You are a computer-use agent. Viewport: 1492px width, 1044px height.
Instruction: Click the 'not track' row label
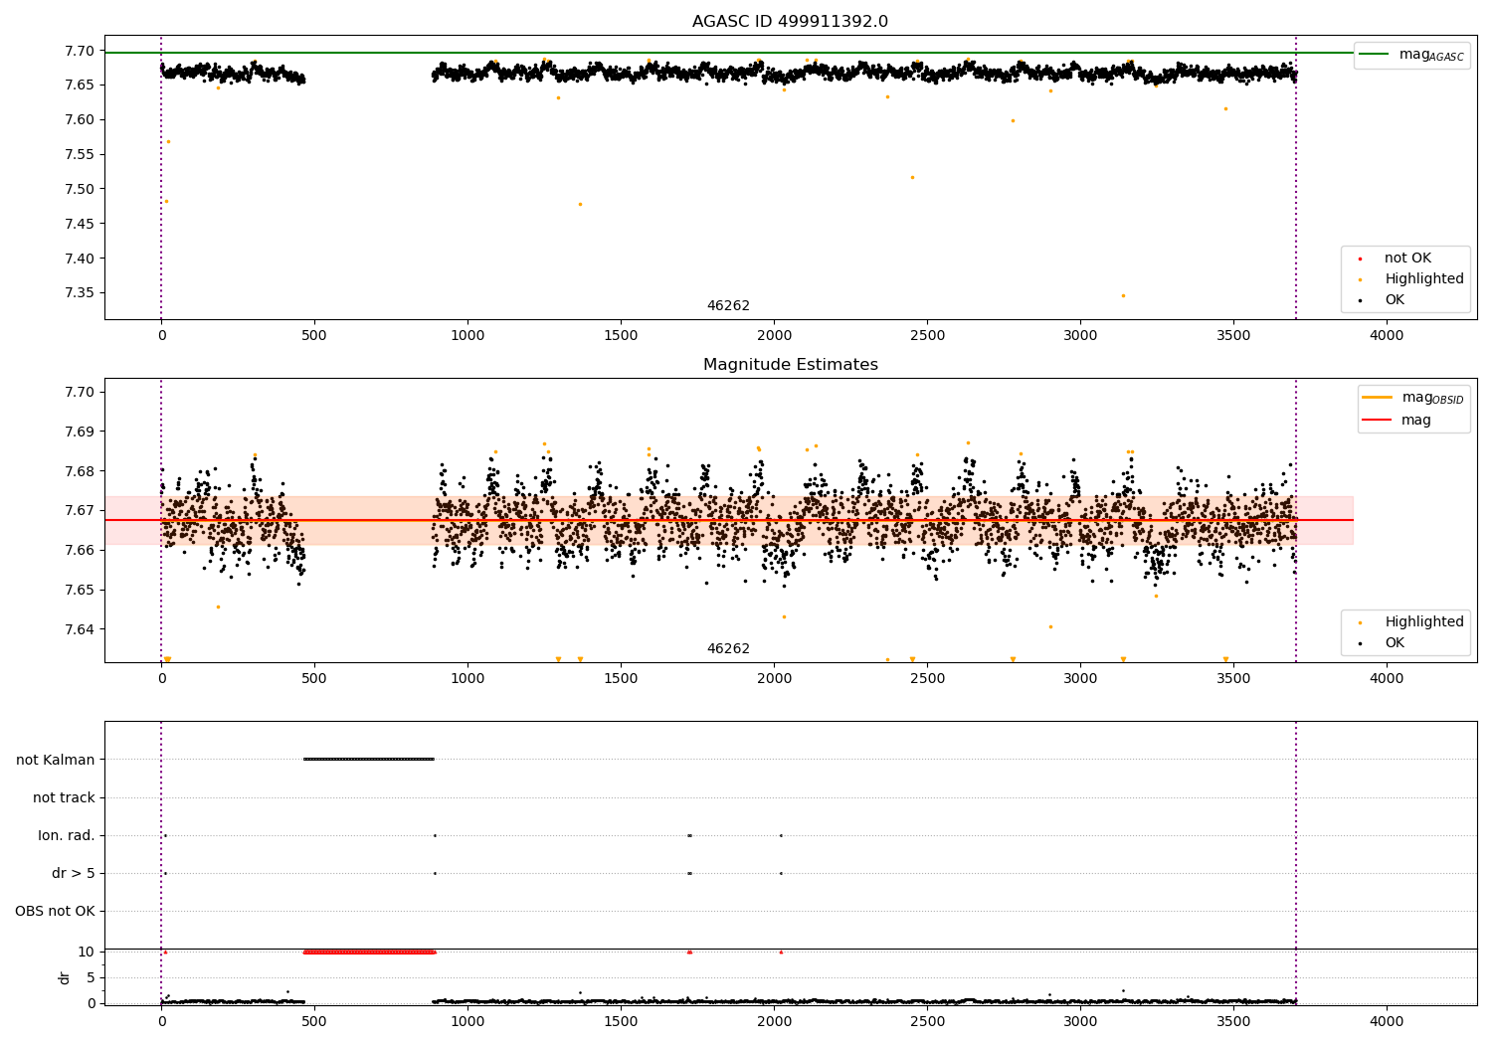tap(64, 797)
